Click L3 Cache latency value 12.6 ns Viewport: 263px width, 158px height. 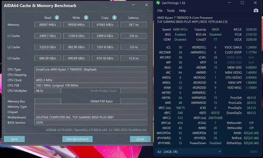[134, 58]
